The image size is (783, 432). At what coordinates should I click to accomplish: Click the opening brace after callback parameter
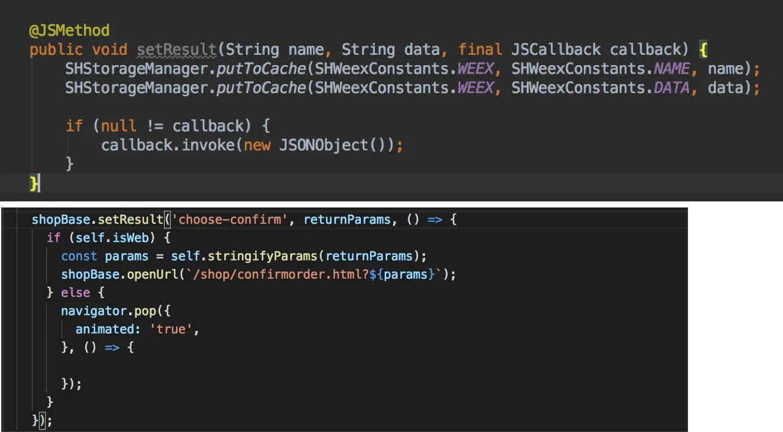[x=703, y=49]
